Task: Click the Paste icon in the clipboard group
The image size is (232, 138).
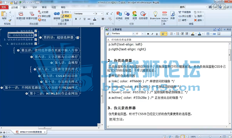Action: (x=4, y=14)
